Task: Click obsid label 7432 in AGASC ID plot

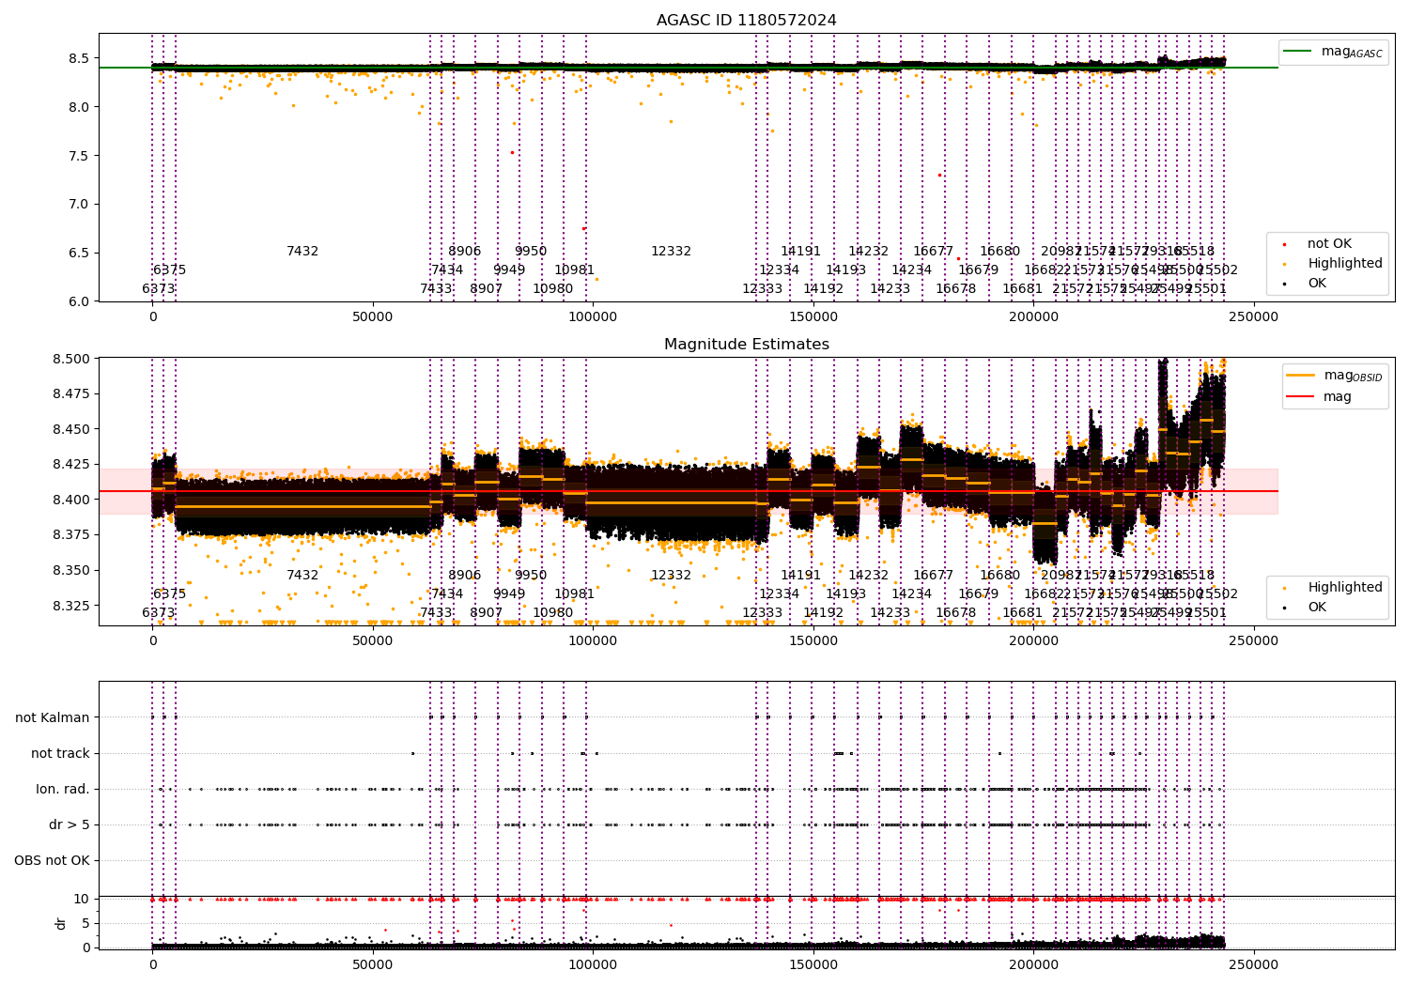Action: [302, 252]
